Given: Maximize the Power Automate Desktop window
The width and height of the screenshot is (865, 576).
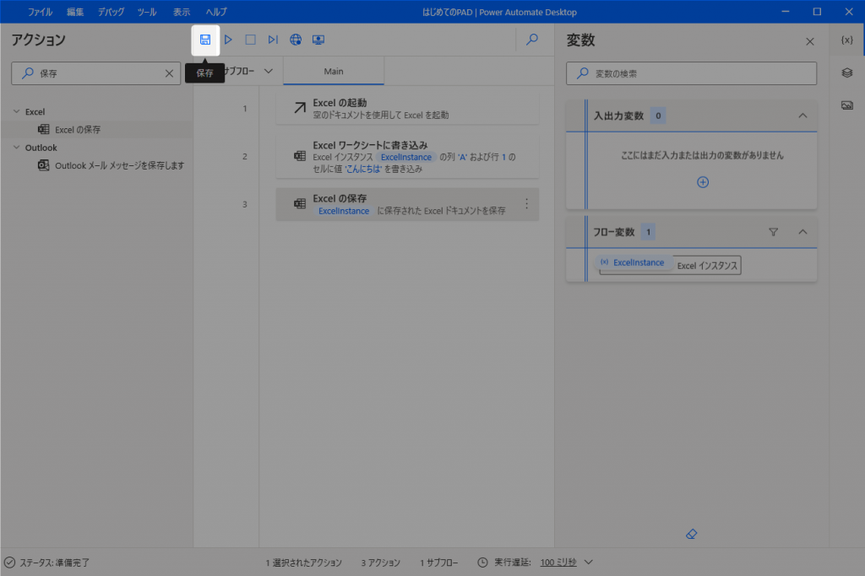Looking at the screenshot, I should tap(817, 12).
